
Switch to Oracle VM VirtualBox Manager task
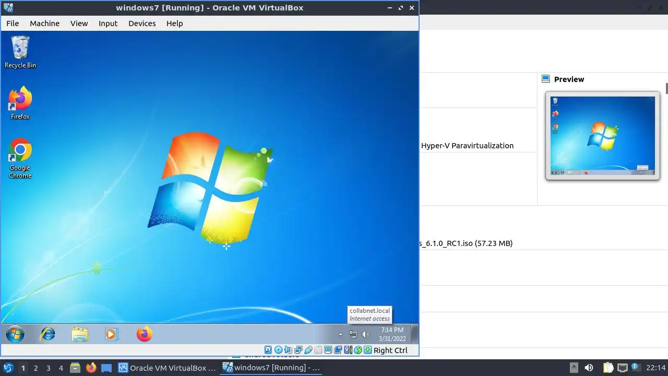coord(168,368)
